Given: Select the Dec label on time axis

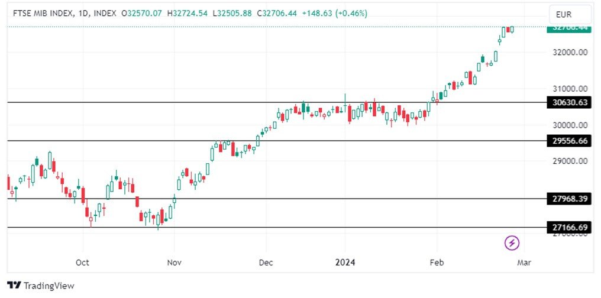Looking at the screenshot, I should pyautogui.click(x=266, y=262).
